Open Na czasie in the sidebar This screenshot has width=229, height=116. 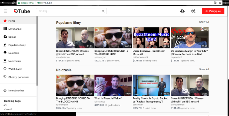point(18,53)
